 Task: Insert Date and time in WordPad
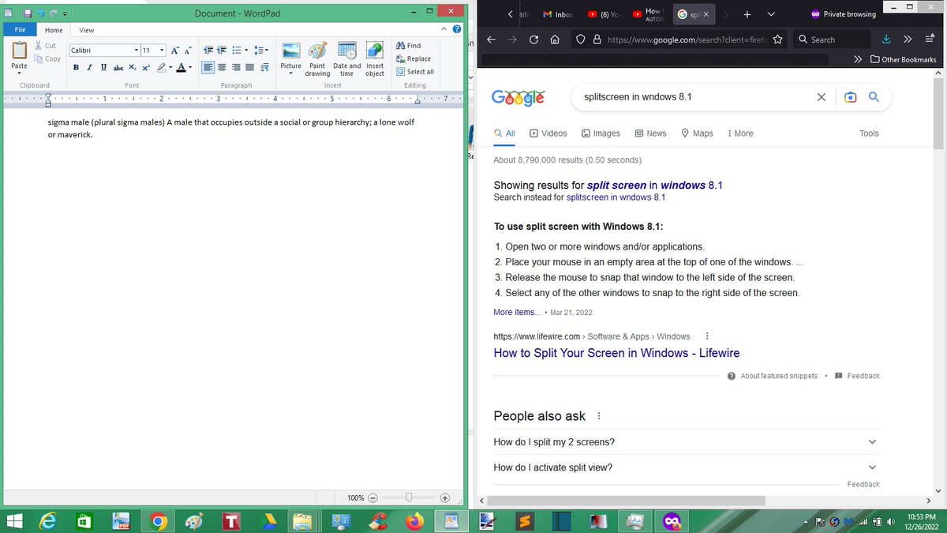click(346, 59)
